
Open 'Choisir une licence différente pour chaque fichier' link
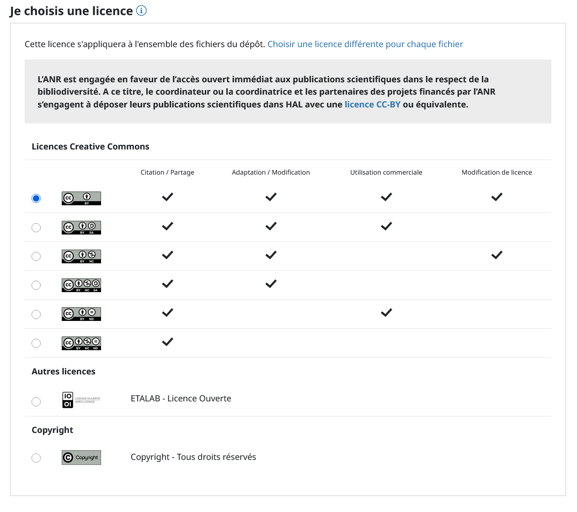click(x=365, y=44)
